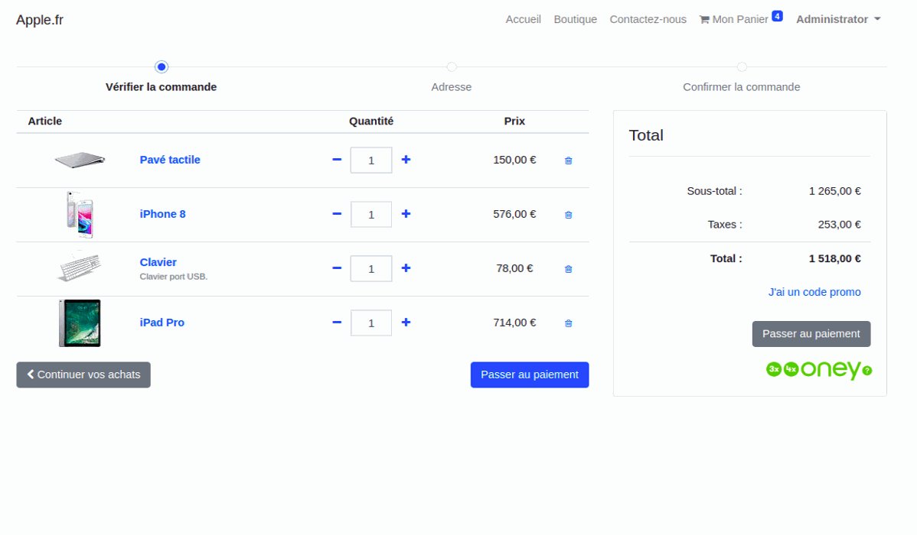Go to the Boutique menu item
Image resolution: width=917 pixels, height=535 pixels.
pyautogui.click(x=575, y=19)
